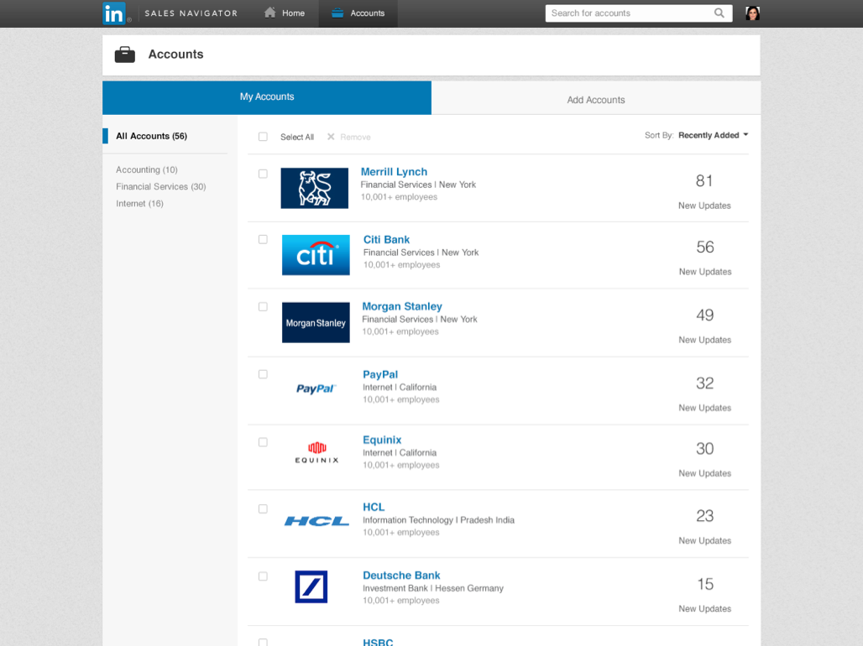The width and height of the screenshot is (863, 646).
Task: View 32 New Updates for PayPal
Action: pos(705,394)
